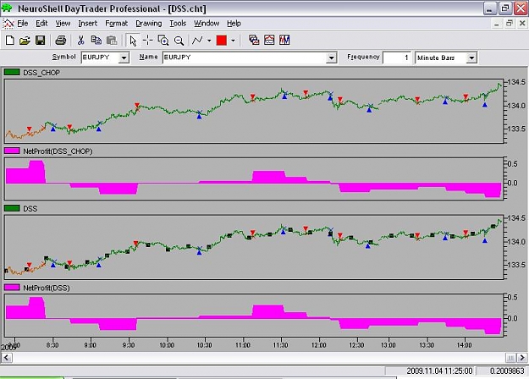Click the NetProfit(DSS_CHOP) magenta legend swatch
529x379 pixels.
click(x=12, y=151)
